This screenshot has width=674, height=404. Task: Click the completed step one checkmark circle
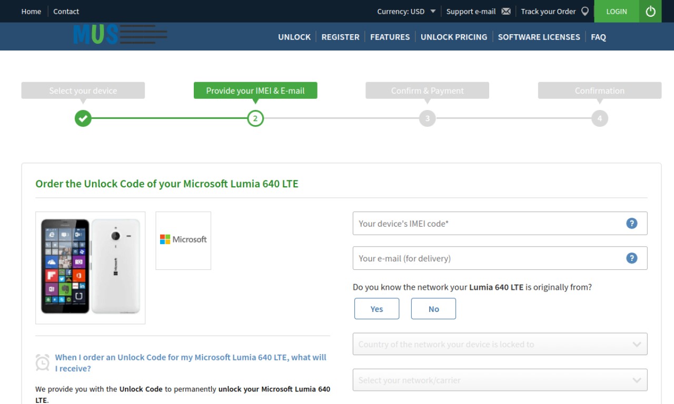pyautogui.click(x=83, y=118)
